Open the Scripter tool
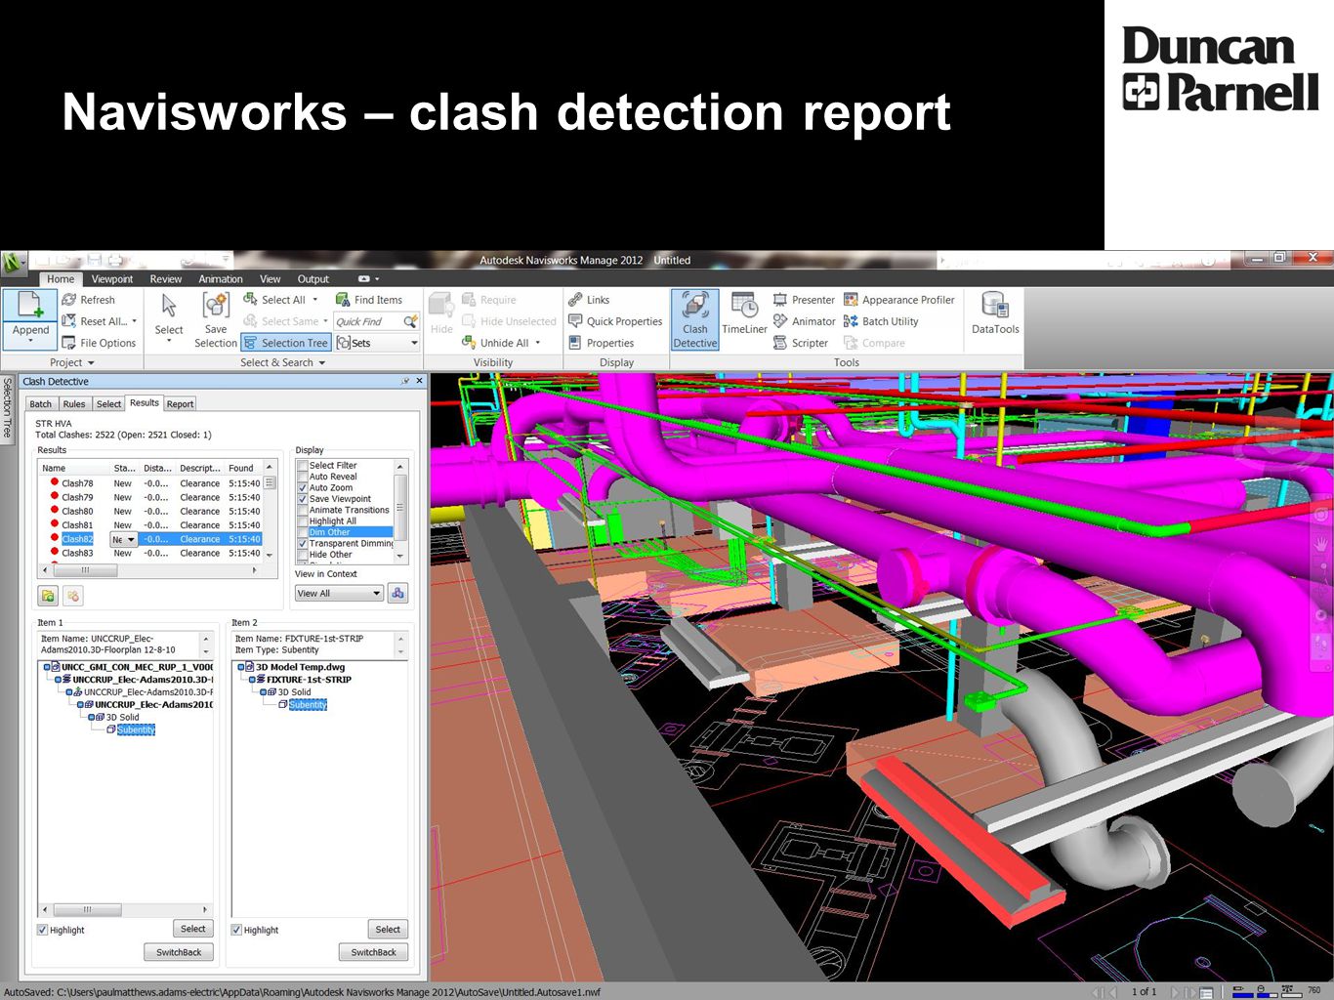Image resolution: width=1334 pixels, height=1000 pixels. coord(801,343)
